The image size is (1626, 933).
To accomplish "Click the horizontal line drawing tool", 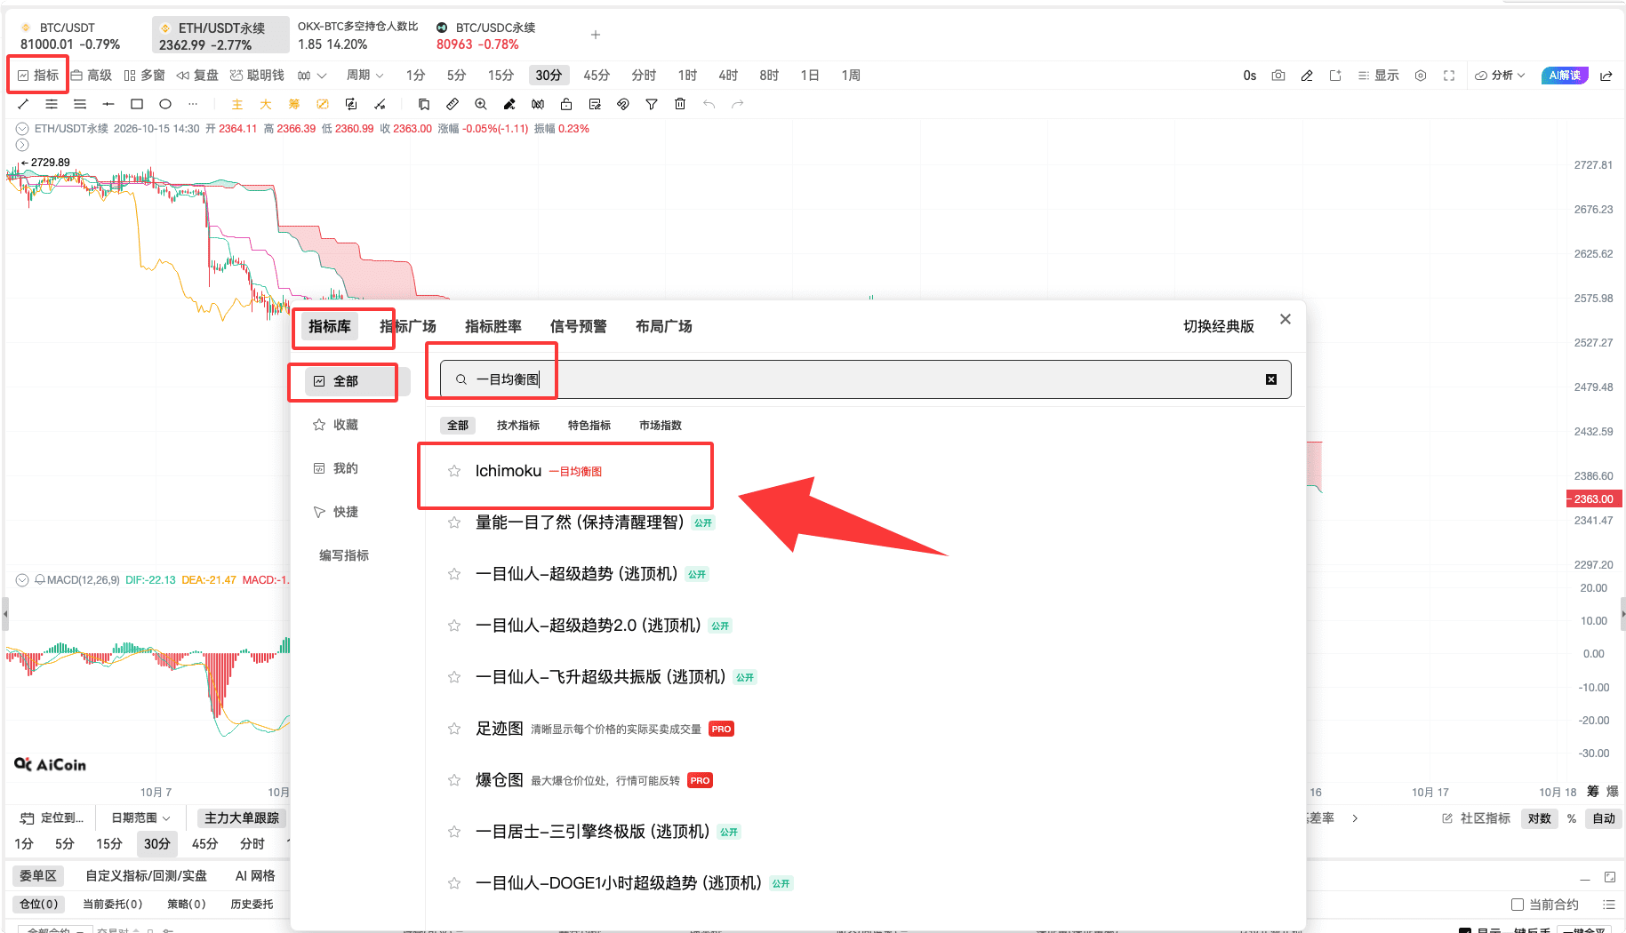I will pos(108,104).
